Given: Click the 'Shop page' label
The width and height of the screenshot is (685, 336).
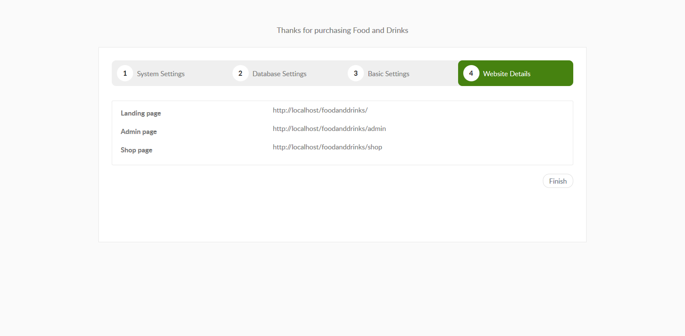Looking at the screenshot, I should (x=137, y=150).
